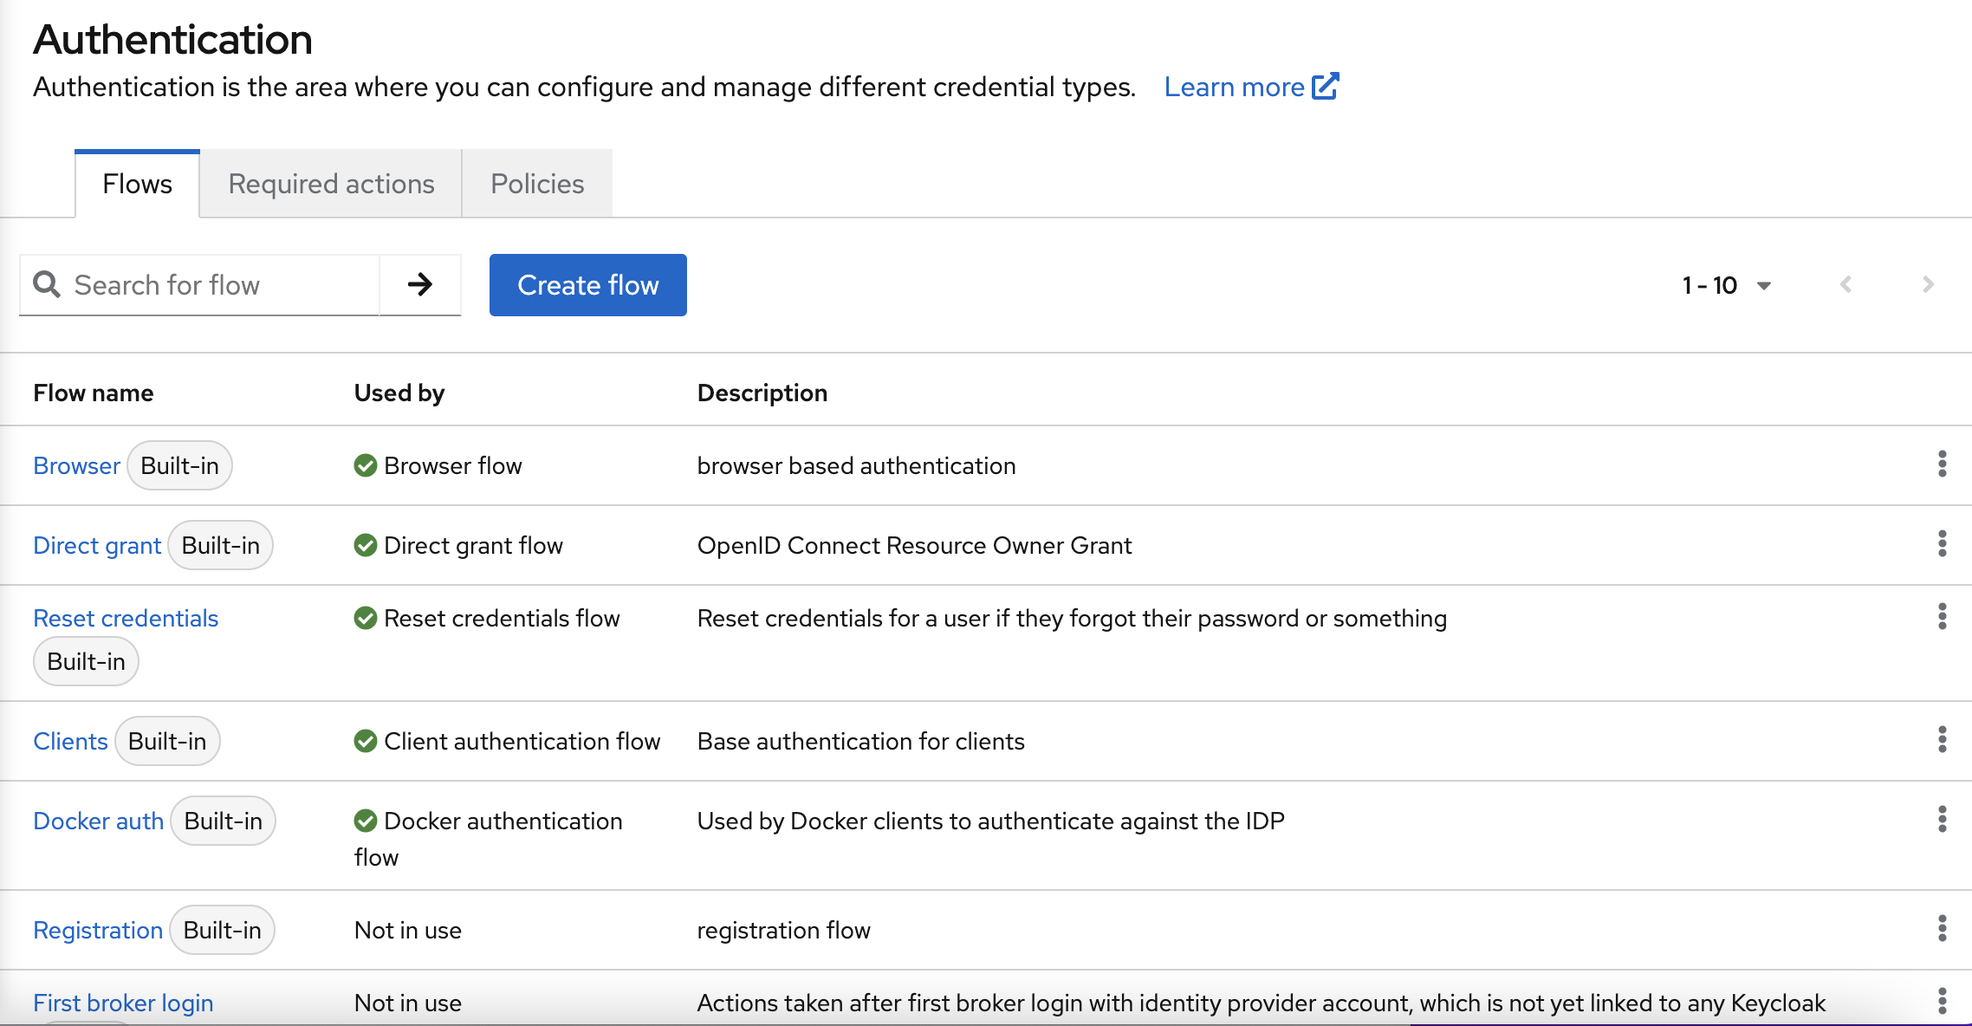Open the Docker auth flow link
The height and width of the screenshot is (1026, 1972).
pos(98,820)
